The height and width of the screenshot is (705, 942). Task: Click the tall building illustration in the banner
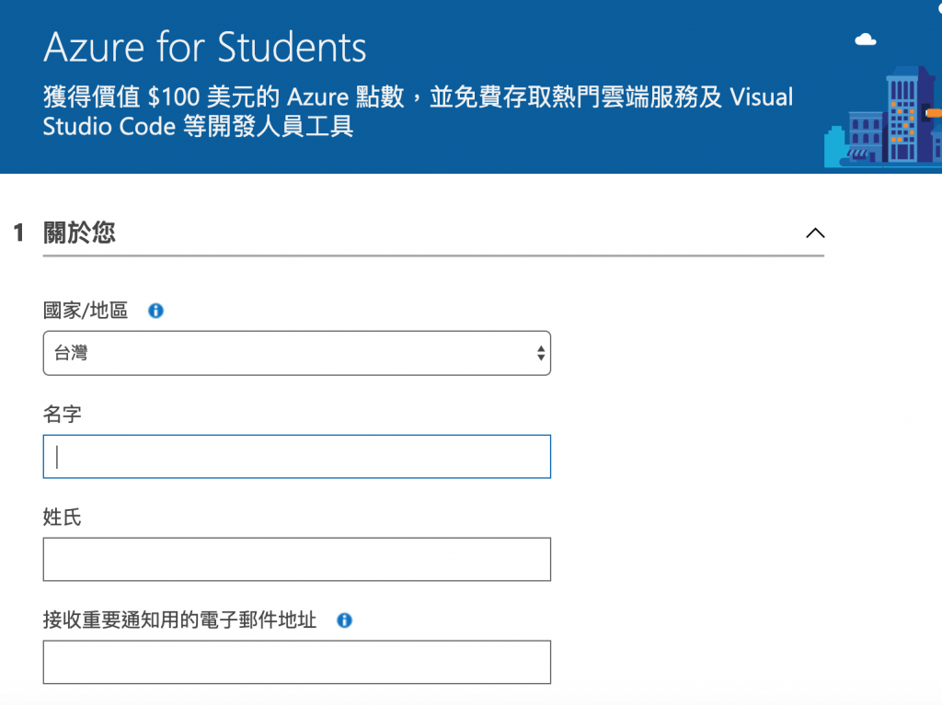(903, 115)
